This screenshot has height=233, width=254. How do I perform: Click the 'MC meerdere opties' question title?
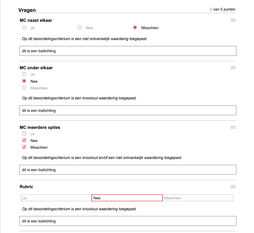(40, 127)
